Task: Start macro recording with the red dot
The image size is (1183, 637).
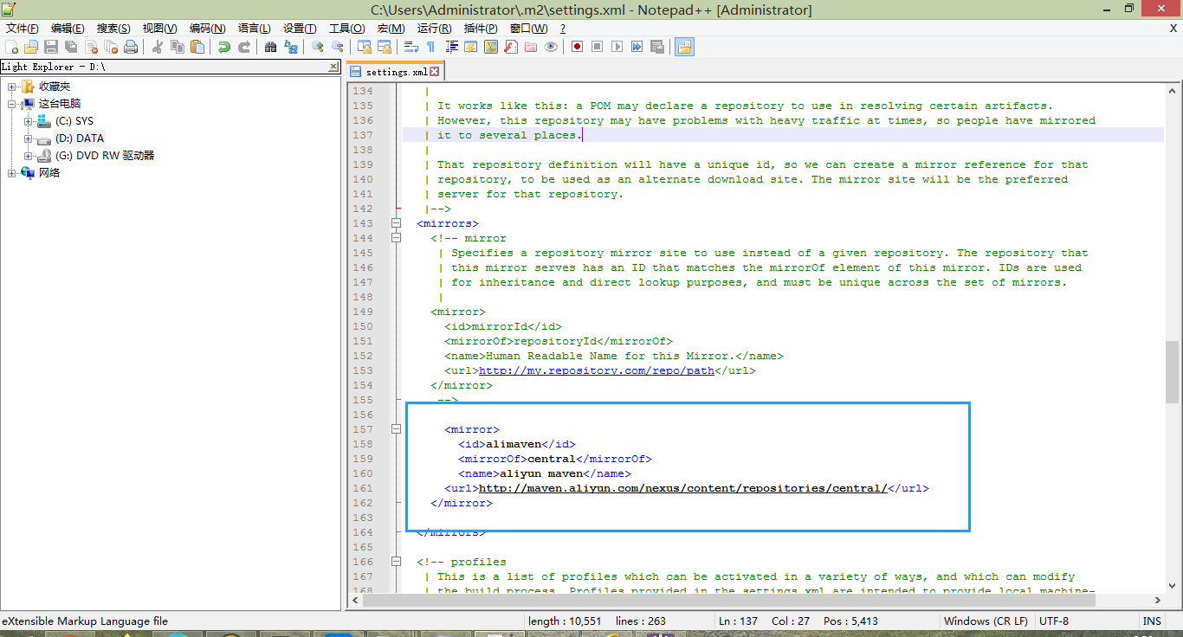Action: pos(577,47)
